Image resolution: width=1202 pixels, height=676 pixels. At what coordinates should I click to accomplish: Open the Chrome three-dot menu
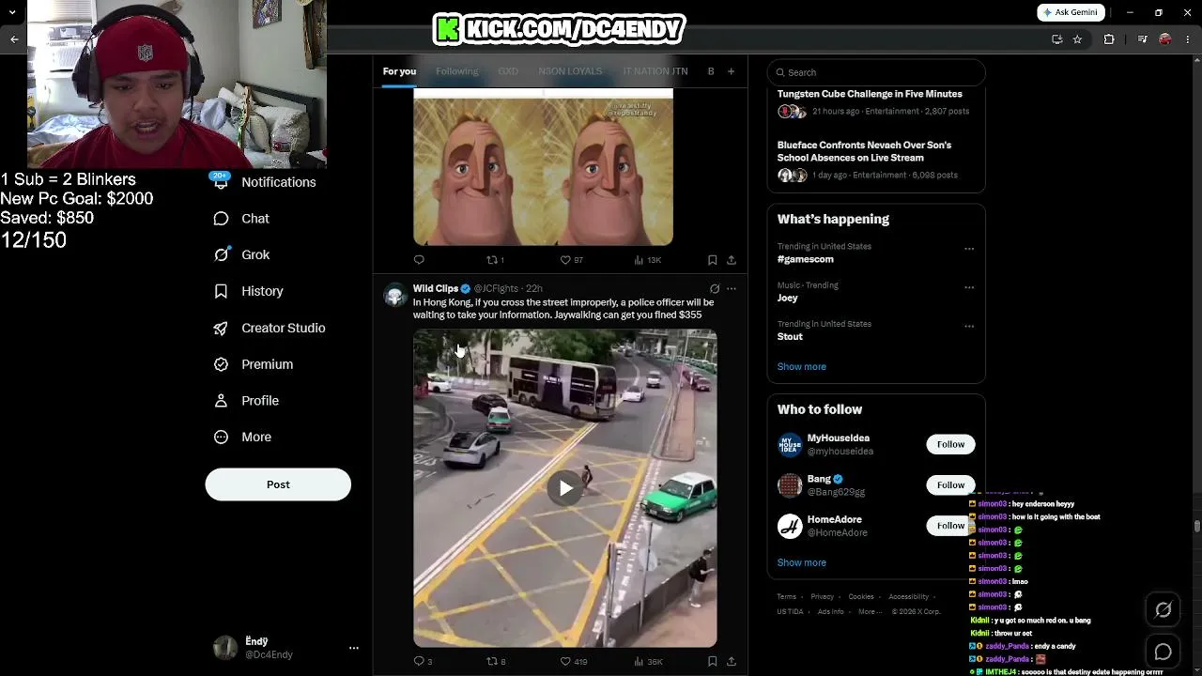point(1188,39)
